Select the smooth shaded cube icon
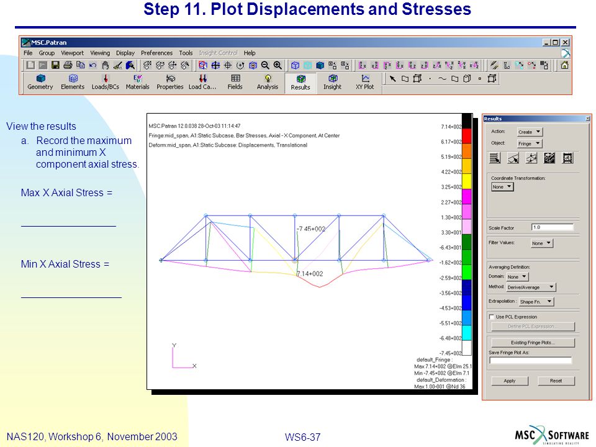 pyautogui.click(x=320, y=65)
